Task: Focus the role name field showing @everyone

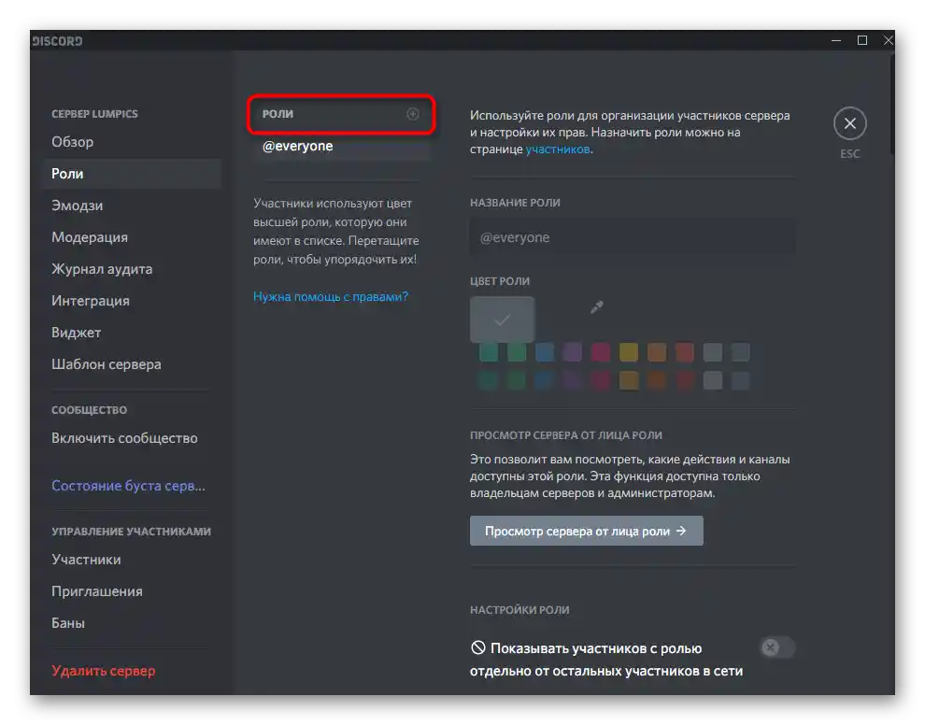Action: pyautogui.click(x=633, y=237)
